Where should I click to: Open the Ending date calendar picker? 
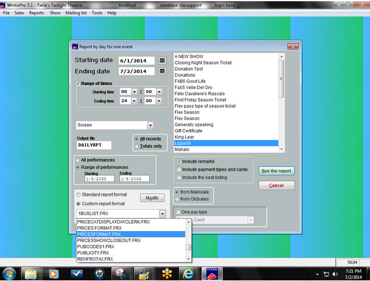tap(162, 71)
